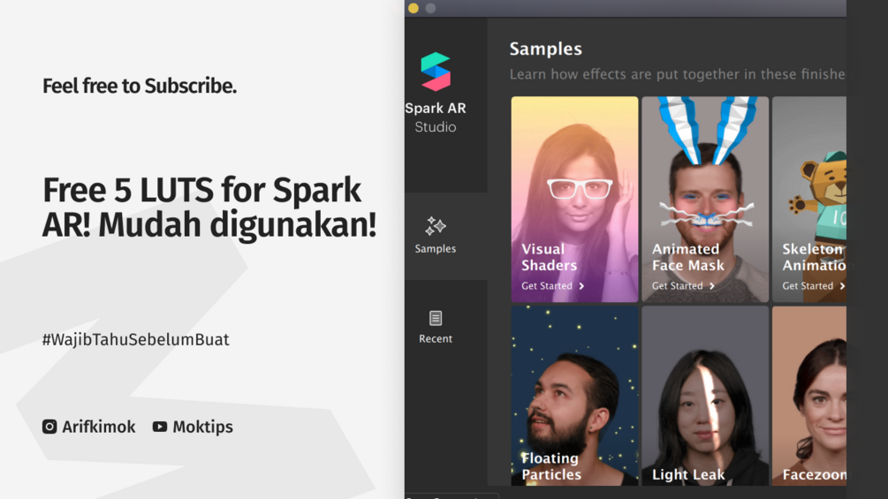Open the Visual Shaders sample thumbnail

coord(574,199)
